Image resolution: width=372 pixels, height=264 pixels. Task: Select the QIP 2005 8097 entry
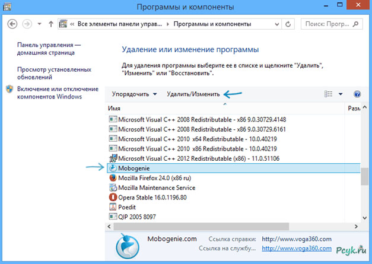click(234, 217)
